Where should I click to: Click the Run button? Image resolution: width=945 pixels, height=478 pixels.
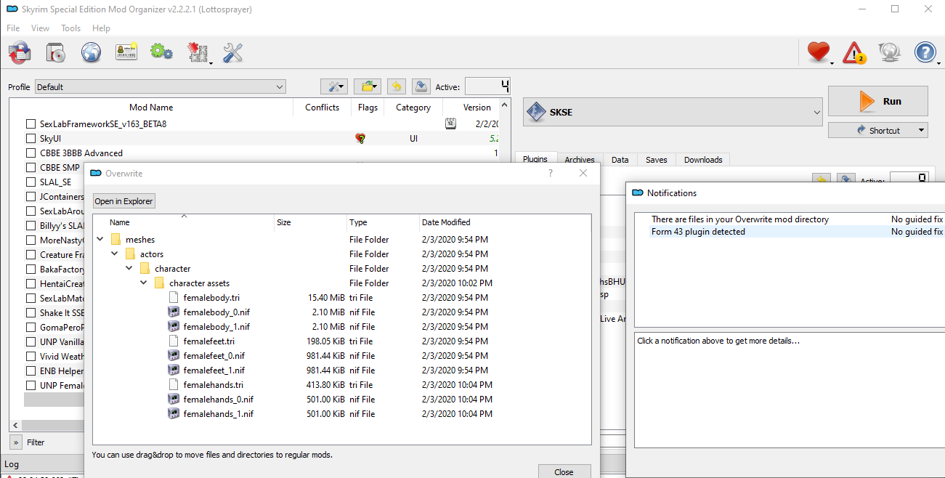[878, 101]
